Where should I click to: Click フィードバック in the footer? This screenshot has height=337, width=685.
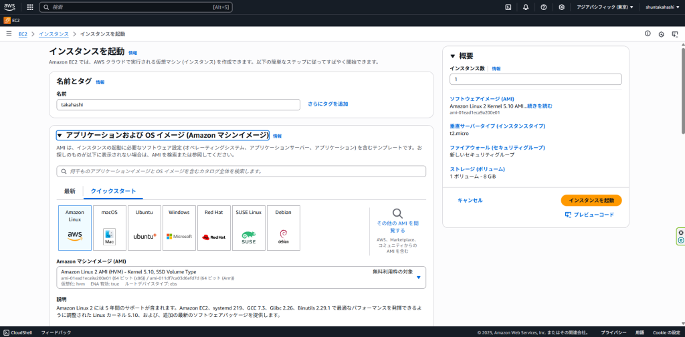(56, 332)
